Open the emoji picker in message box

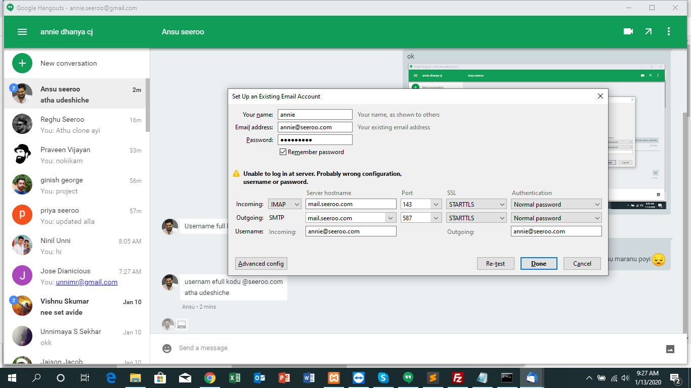pos(167,348)
